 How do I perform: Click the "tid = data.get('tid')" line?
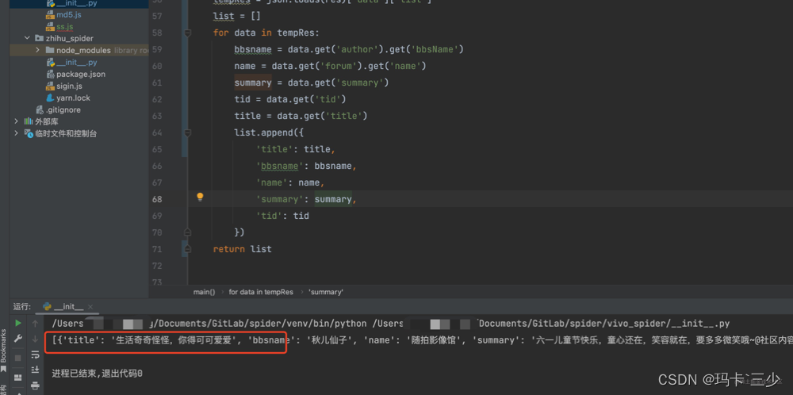click(290, 99)
